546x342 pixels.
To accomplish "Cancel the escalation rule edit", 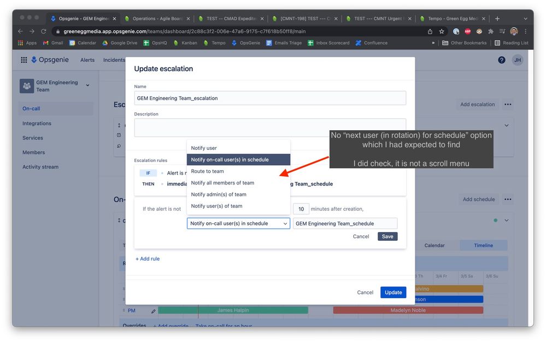I will [x=361, y=236].
